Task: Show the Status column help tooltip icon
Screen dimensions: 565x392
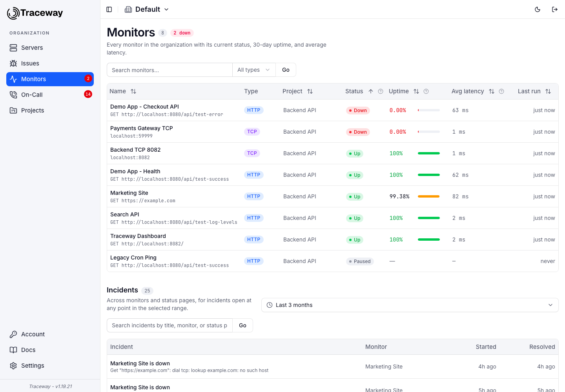Action: tap(381, 91)
